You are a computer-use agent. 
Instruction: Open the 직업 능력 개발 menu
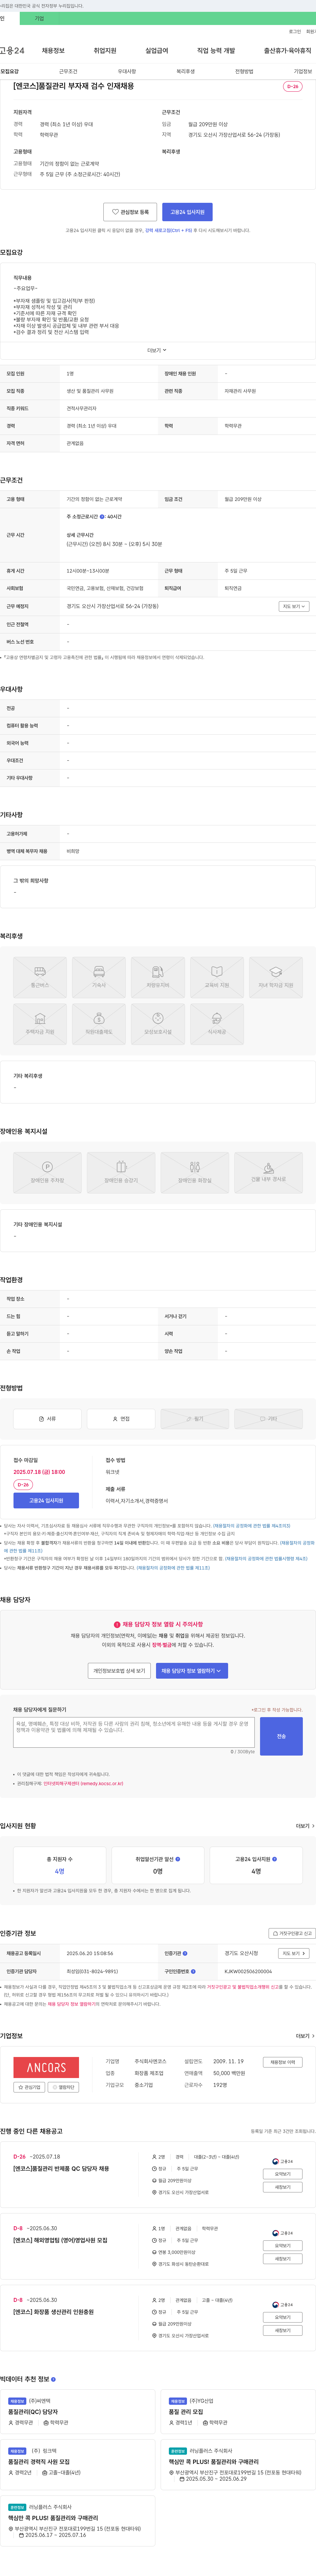216,51
